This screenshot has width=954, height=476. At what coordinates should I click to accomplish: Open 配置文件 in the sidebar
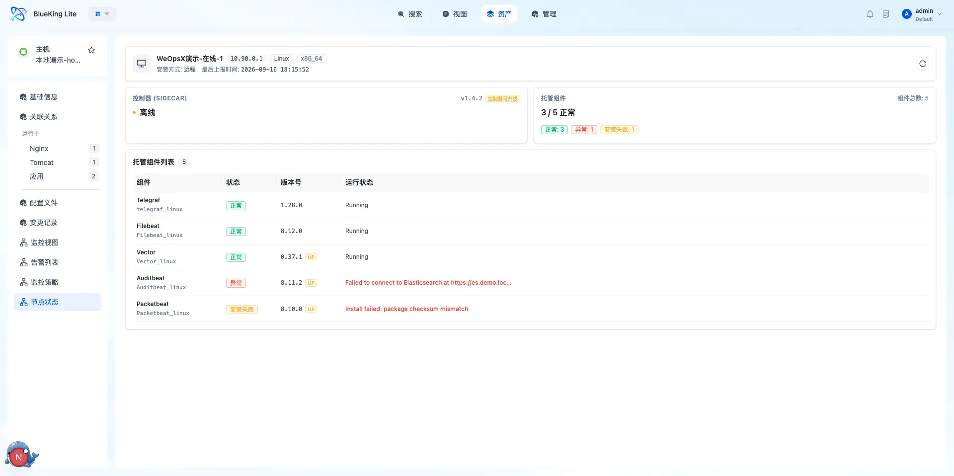(x=58, y=203)
